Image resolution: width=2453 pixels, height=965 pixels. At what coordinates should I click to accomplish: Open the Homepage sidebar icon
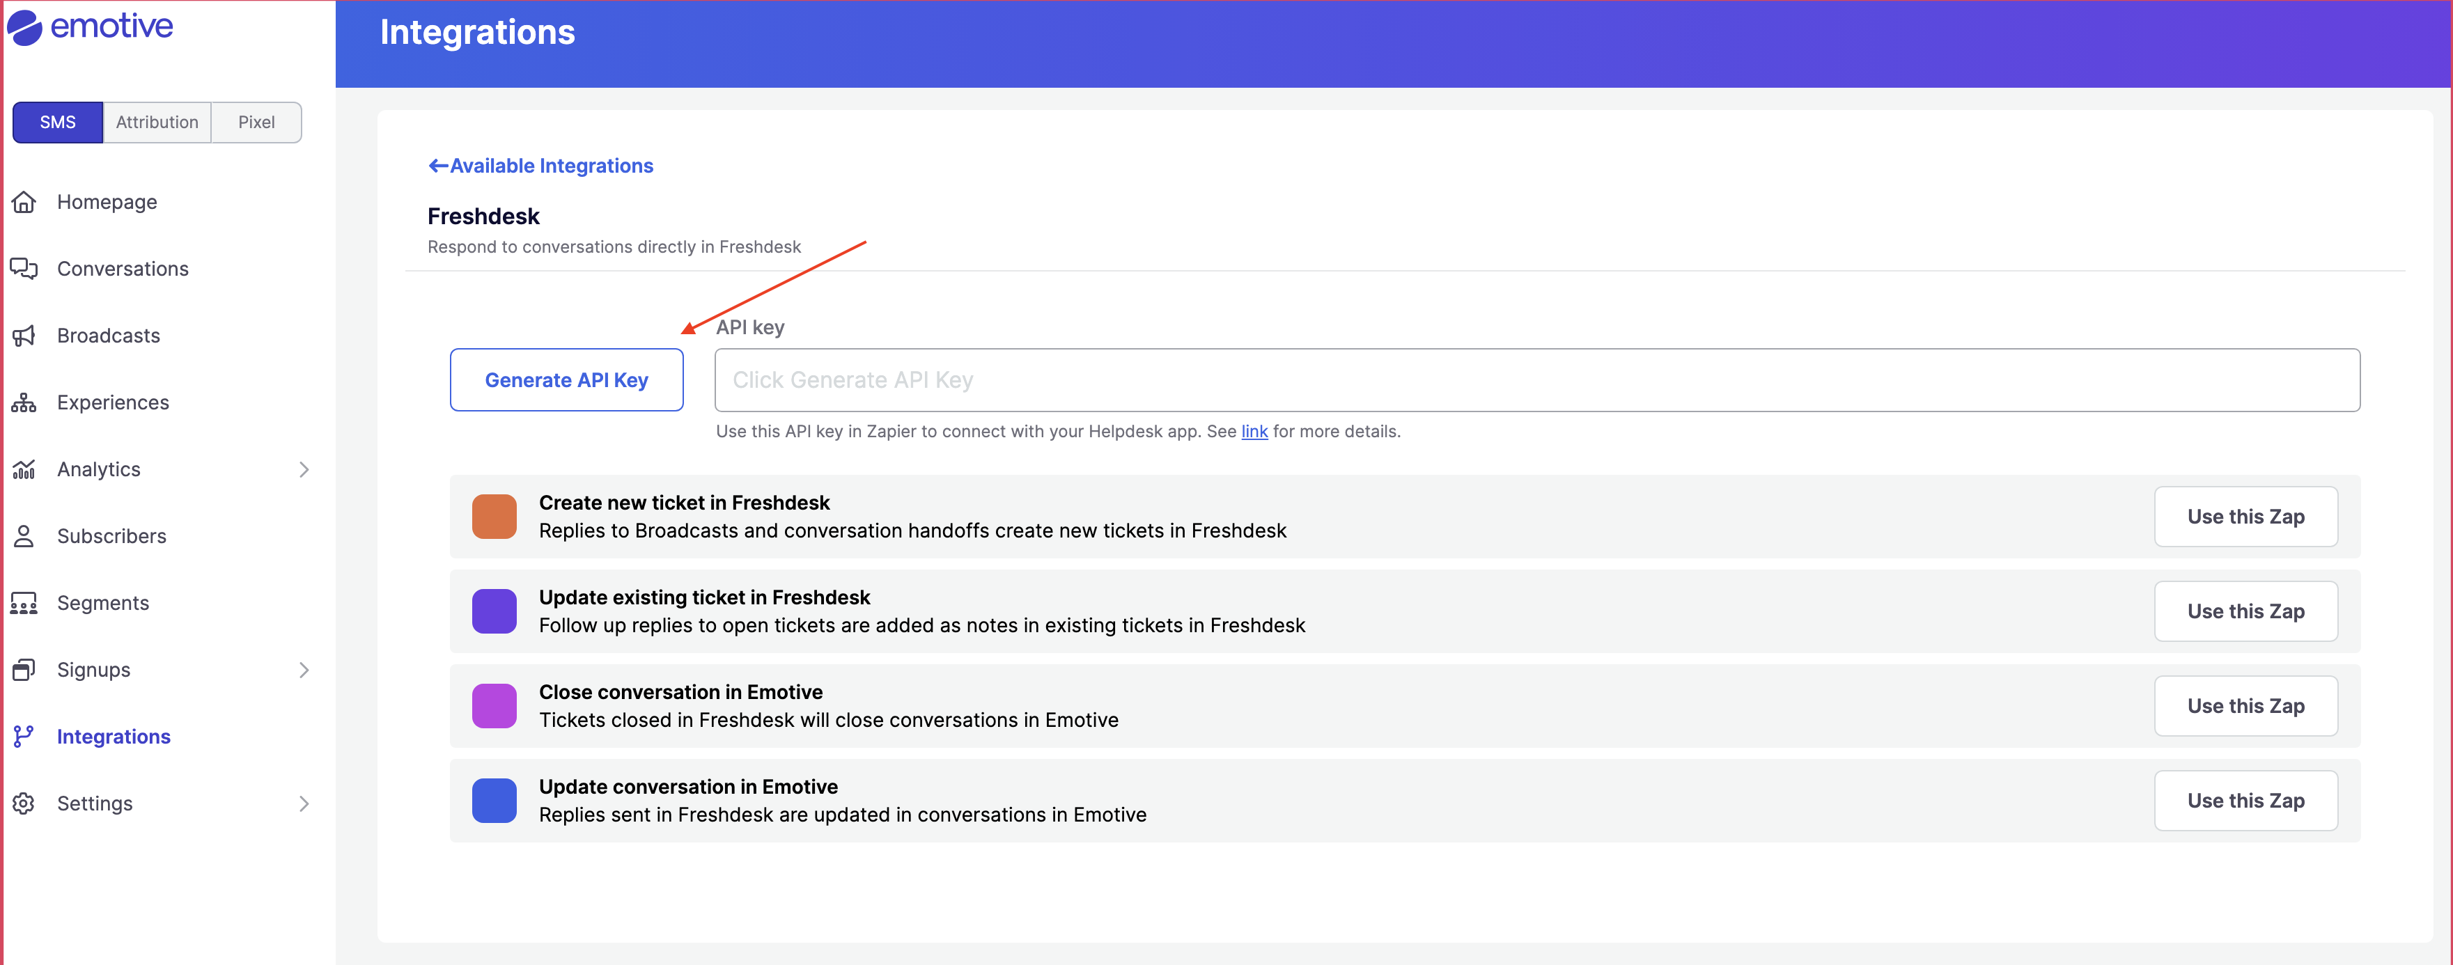pos(24,202)
